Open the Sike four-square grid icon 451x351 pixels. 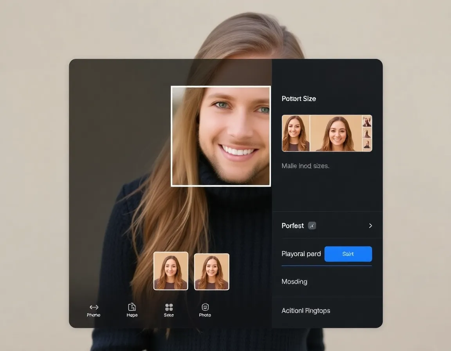click(169, 307)
